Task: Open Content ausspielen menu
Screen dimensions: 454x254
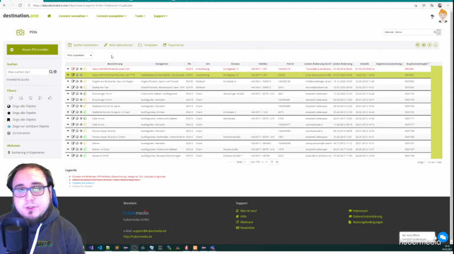Action: click(112, 16)
